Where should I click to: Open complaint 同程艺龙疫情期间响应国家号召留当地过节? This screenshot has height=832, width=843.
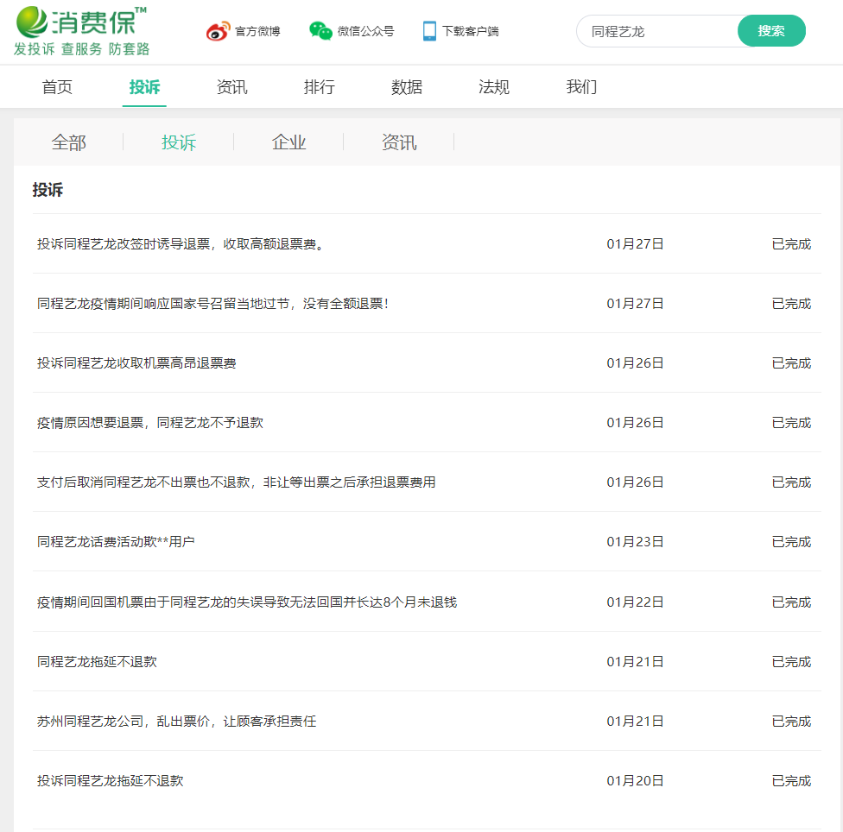click(212, 304)
